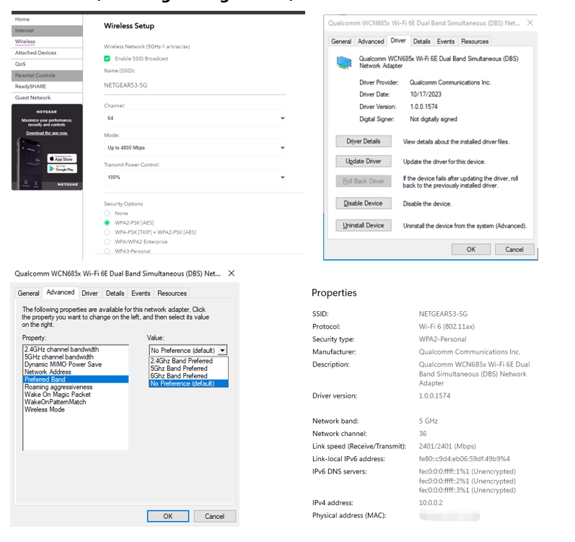Open Parental Controls in router sidebar
This screenshot has height=542, width=575.
[x=47, y=76]
